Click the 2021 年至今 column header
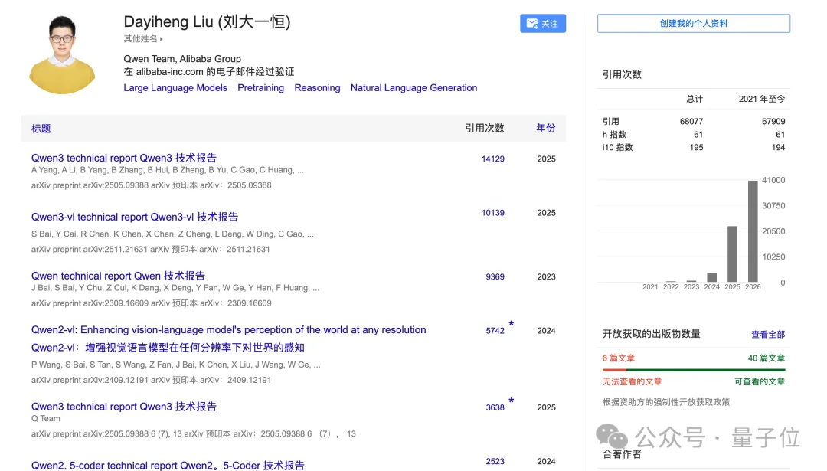Image resolution: width=827 pixels, height=471 pixels. click(x=762, y=99)
